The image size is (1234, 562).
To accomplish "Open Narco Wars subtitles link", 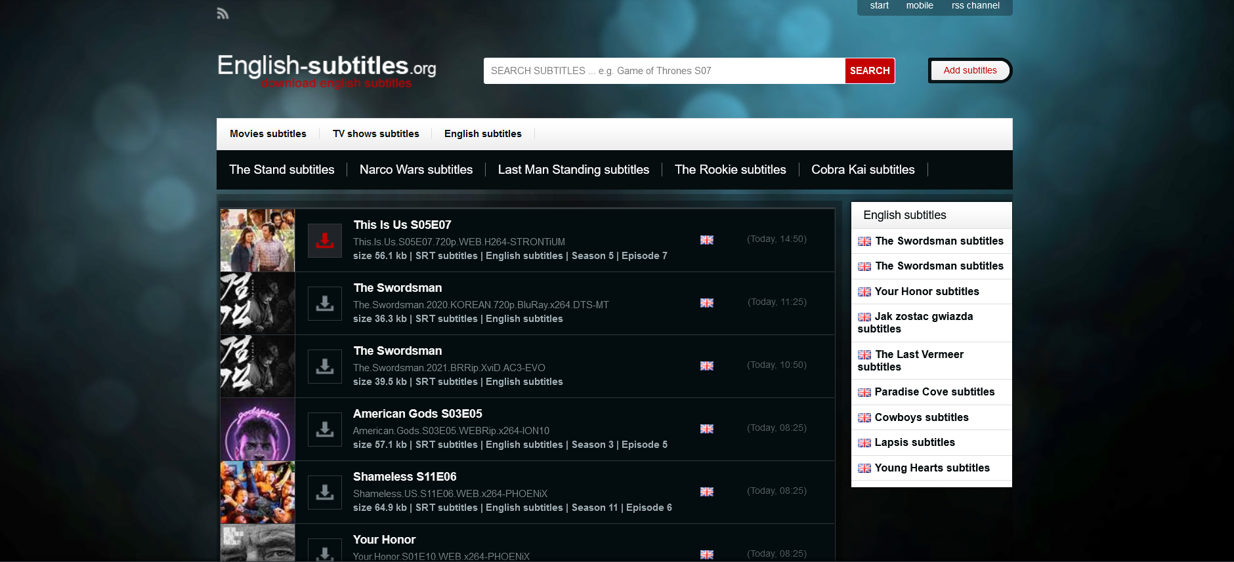I will click(x=416, y=170).
